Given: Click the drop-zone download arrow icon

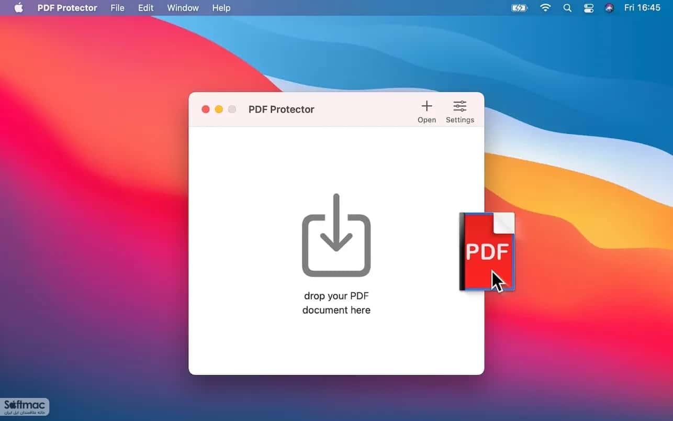Looking at the screenshot, I should point(336,235).
